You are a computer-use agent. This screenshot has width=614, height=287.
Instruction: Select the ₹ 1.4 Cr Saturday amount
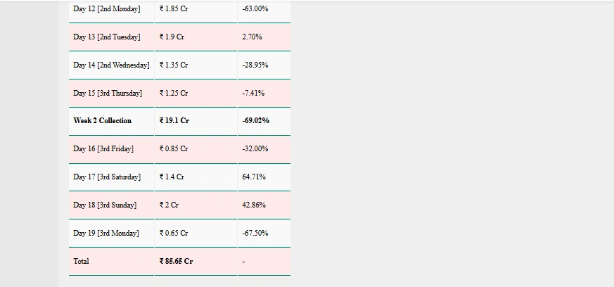tap(172, 177)
